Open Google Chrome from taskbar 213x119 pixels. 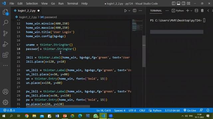(27, 116)
